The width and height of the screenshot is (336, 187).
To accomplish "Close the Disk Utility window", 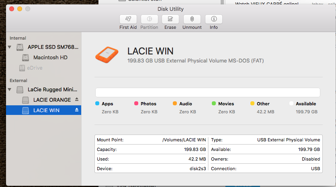I will (12, 9).
